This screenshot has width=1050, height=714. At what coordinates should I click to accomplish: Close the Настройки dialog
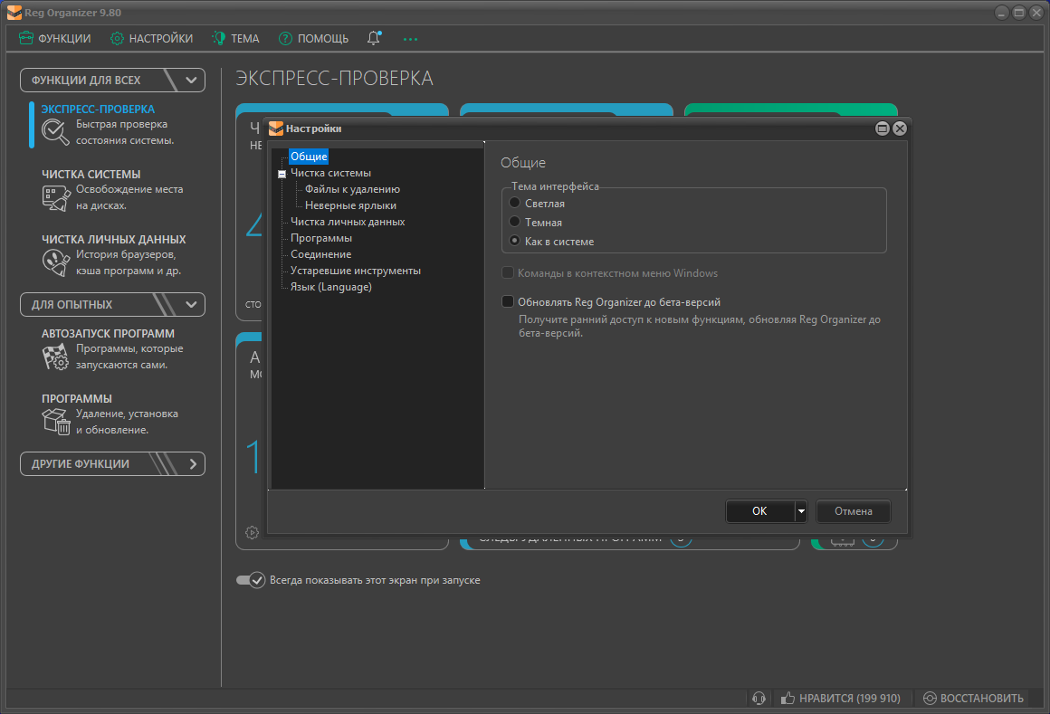coord(900,129)
